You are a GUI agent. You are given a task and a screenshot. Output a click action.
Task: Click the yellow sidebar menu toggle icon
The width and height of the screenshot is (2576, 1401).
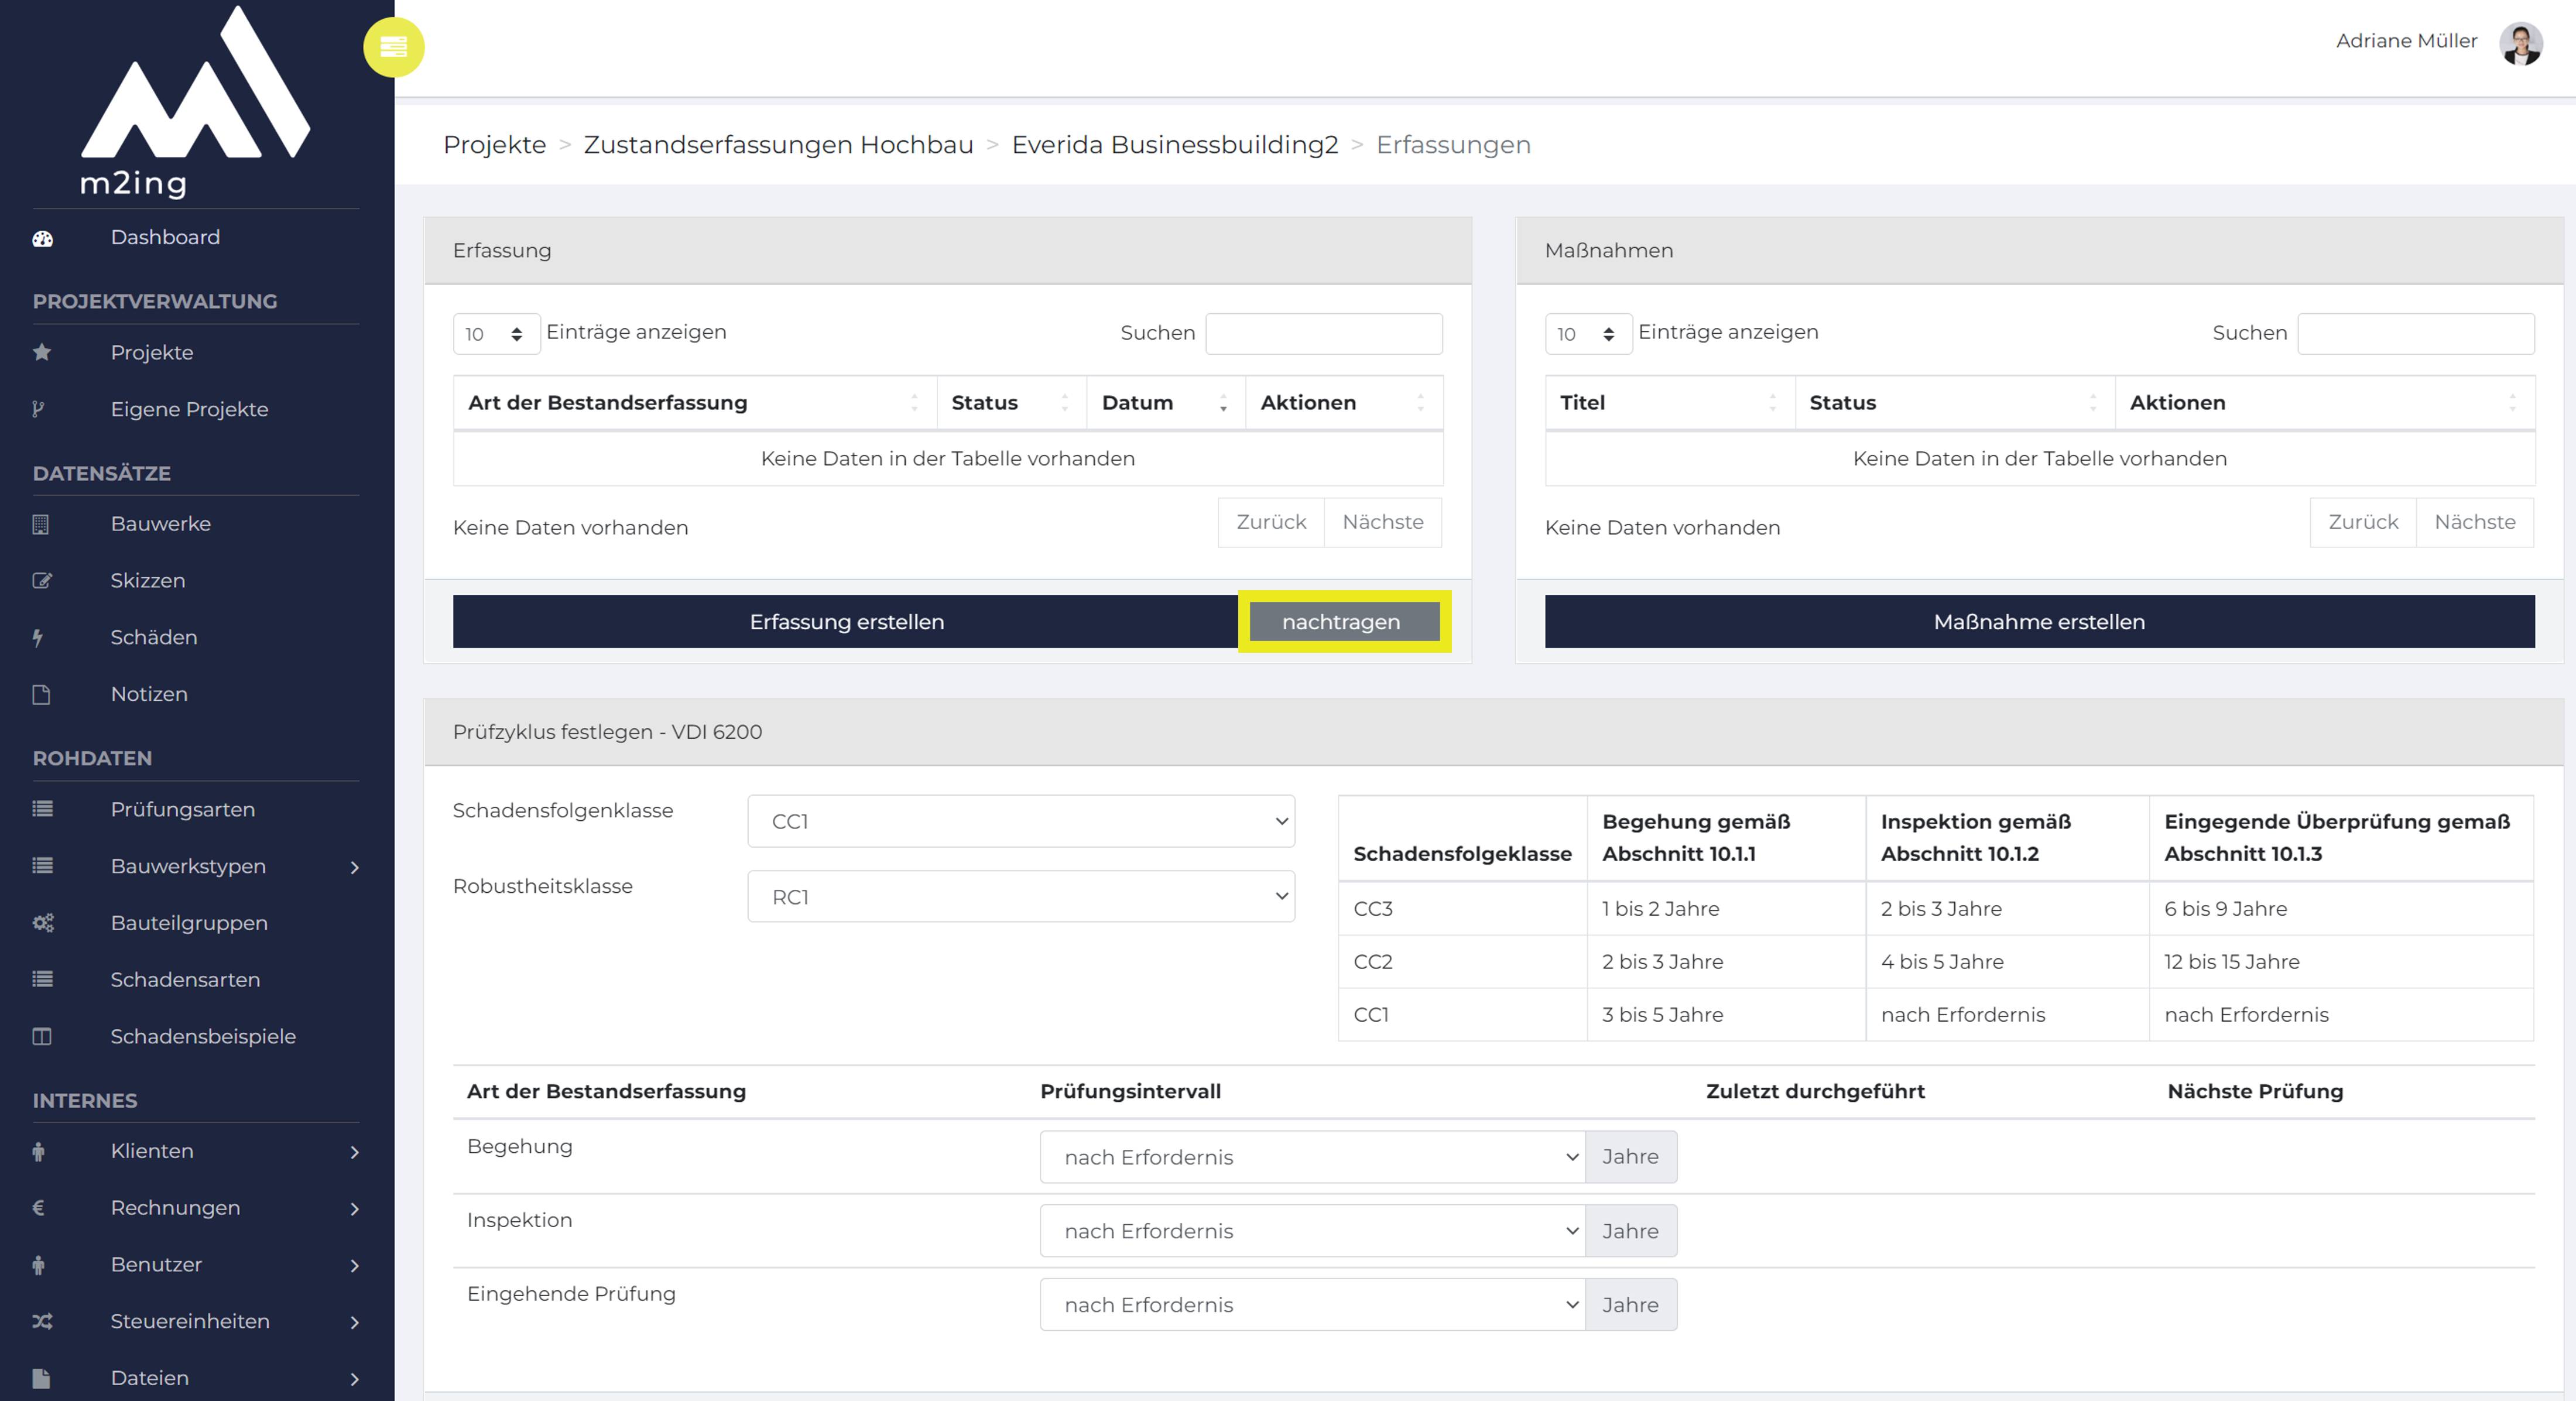(393, 47)
